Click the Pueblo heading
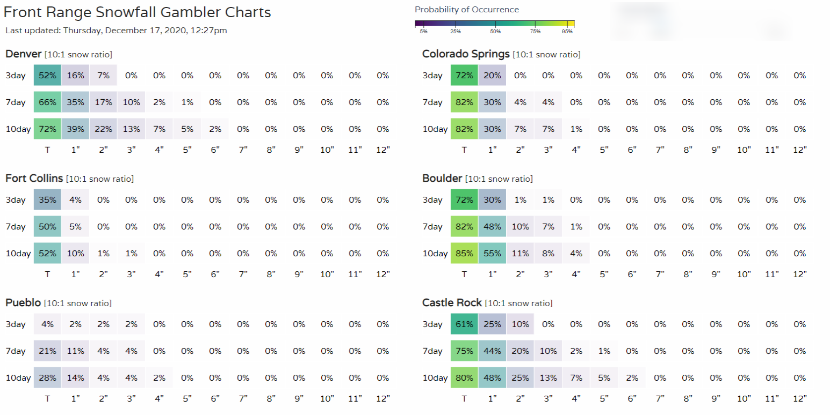Screen dimensions: 830x415 [x=23, y=303]
